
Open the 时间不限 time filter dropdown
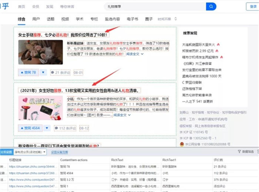point(165,19)
